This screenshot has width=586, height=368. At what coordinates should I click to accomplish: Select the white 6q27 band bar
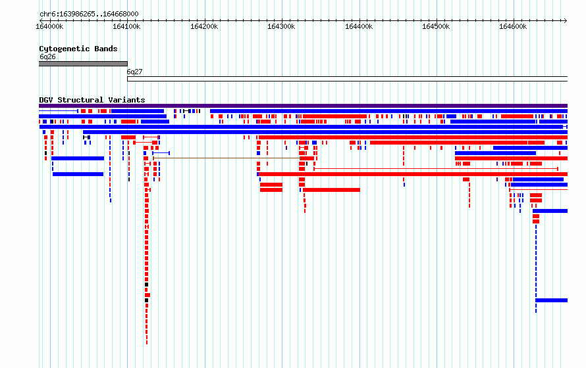click(347, 79)
